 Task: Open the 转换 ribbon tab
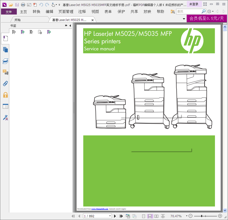[x=36, y=12]
